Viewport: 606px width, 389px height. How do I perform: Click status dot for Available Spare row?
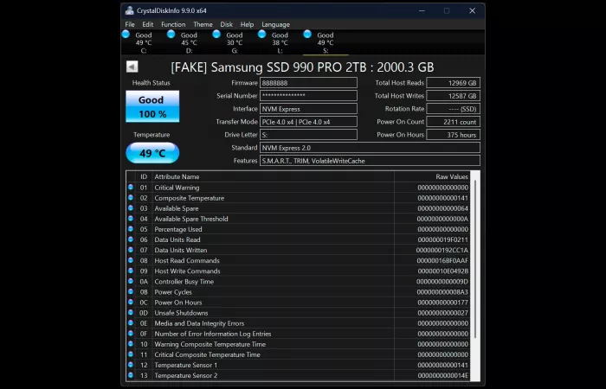(131, 208)
